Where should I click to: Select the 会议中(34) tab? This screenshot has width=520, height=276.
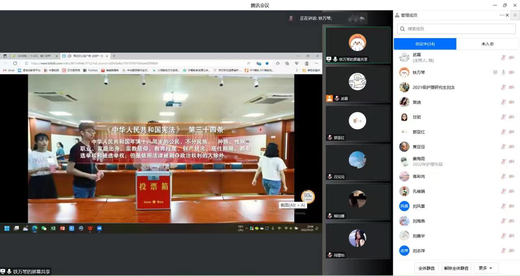(x=425, y=44)
